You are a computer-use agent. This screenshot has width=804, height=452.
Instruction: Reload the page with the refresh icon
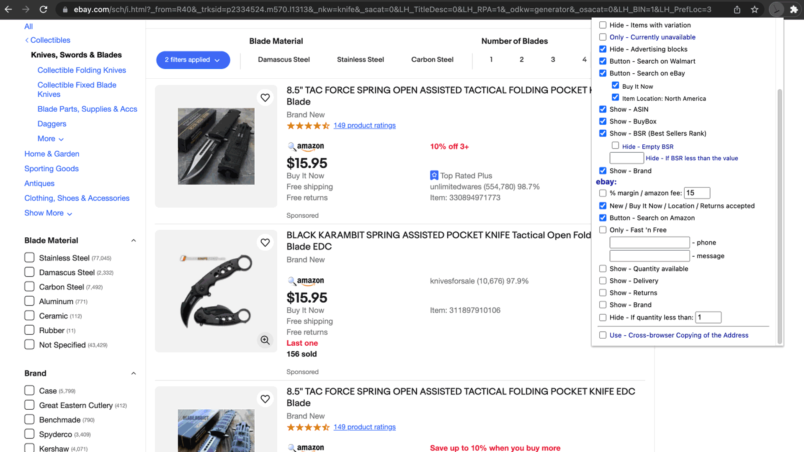(44, 9)
